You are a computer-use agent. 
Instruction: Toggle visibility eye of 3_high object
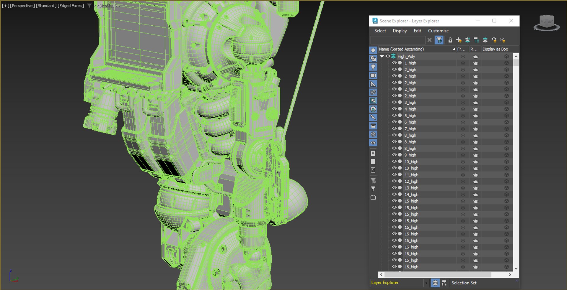coord(394,102)
